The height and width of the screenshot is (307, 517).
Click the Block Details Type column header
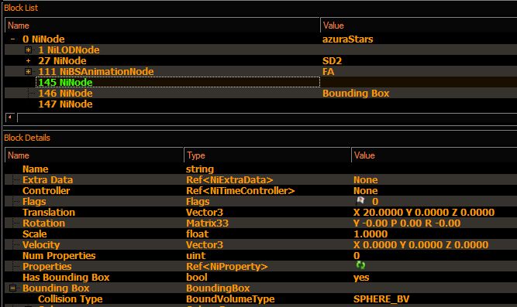point(267,155)
